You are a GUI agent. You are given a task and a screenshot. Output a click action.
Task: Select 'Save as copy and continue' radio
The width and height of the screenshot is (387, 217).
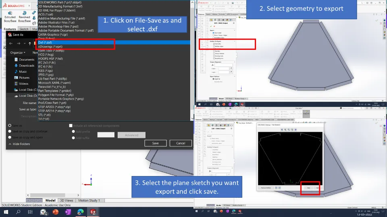pos(10,131)
